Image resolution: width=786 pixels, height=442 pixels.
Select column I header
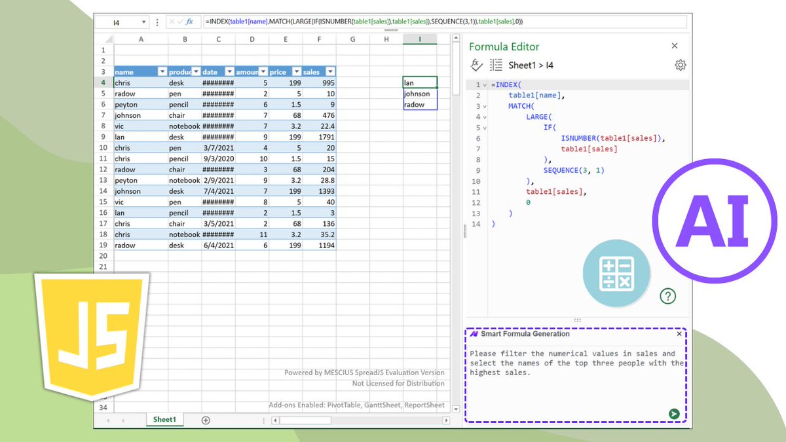pos(420,39)
